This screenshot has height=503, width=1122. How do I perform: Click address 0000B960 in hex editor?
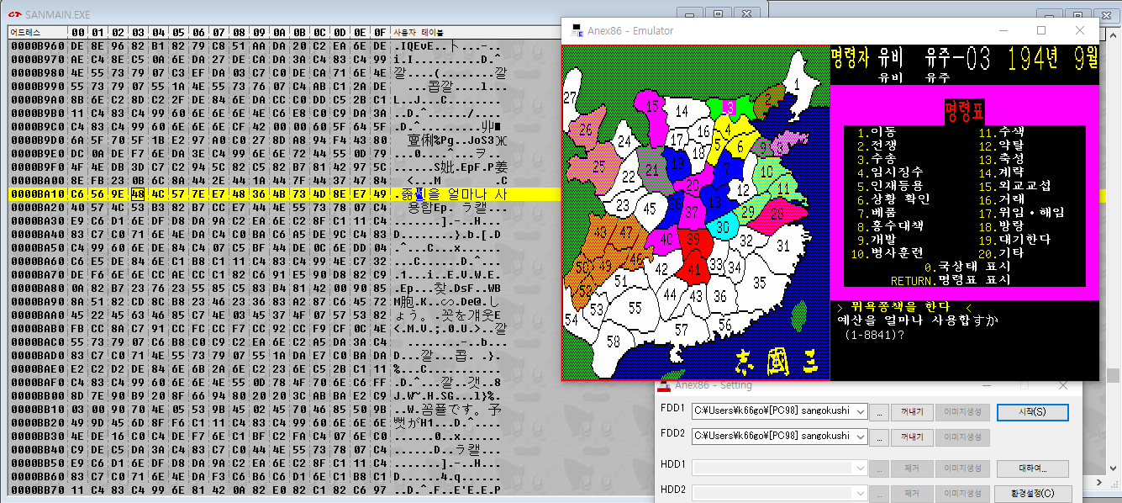37,45
